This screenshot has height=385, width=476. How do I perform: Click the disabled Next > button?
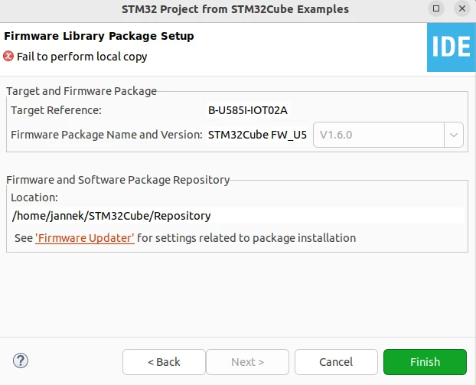pyautogui.click(x=247, y=362)
